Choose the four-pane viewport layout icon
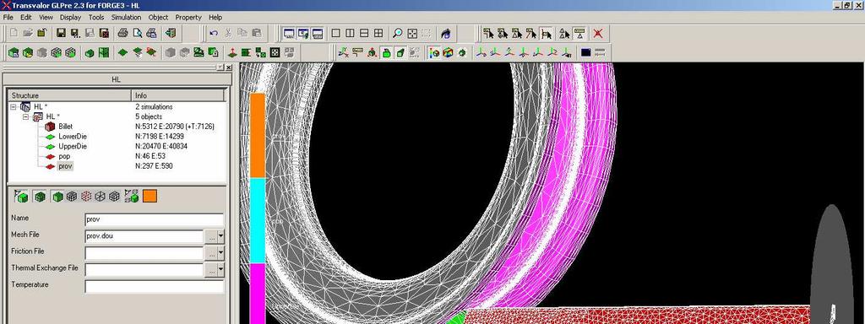Viewport: 865px width, 324px height. point(378,33)
